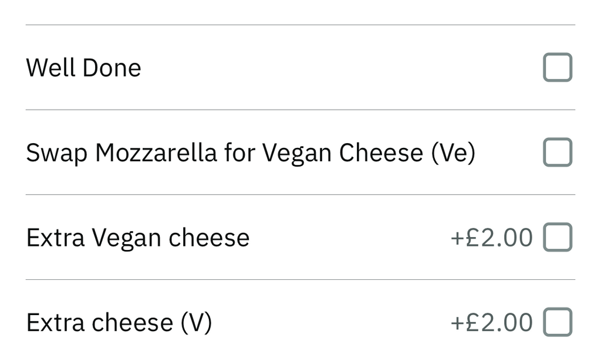Check Swap Mozzarella for Vegan Cheese option
Image resolution: width=601 pixels, height=338 pixels.
pyautogui.click(x=557, y=151)
